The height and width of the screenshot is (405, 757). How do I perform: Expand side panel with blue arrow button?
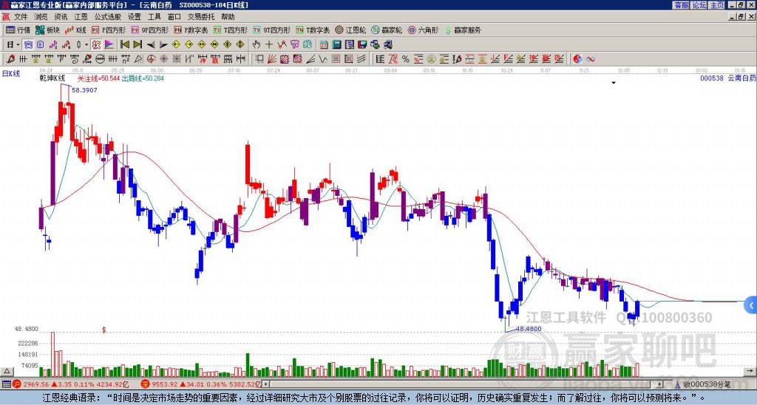click(751, 305)
